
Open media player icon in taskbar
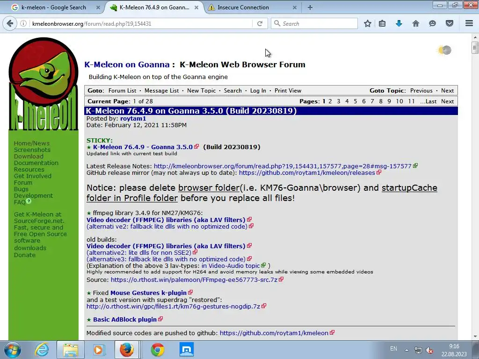coord(99,350)
